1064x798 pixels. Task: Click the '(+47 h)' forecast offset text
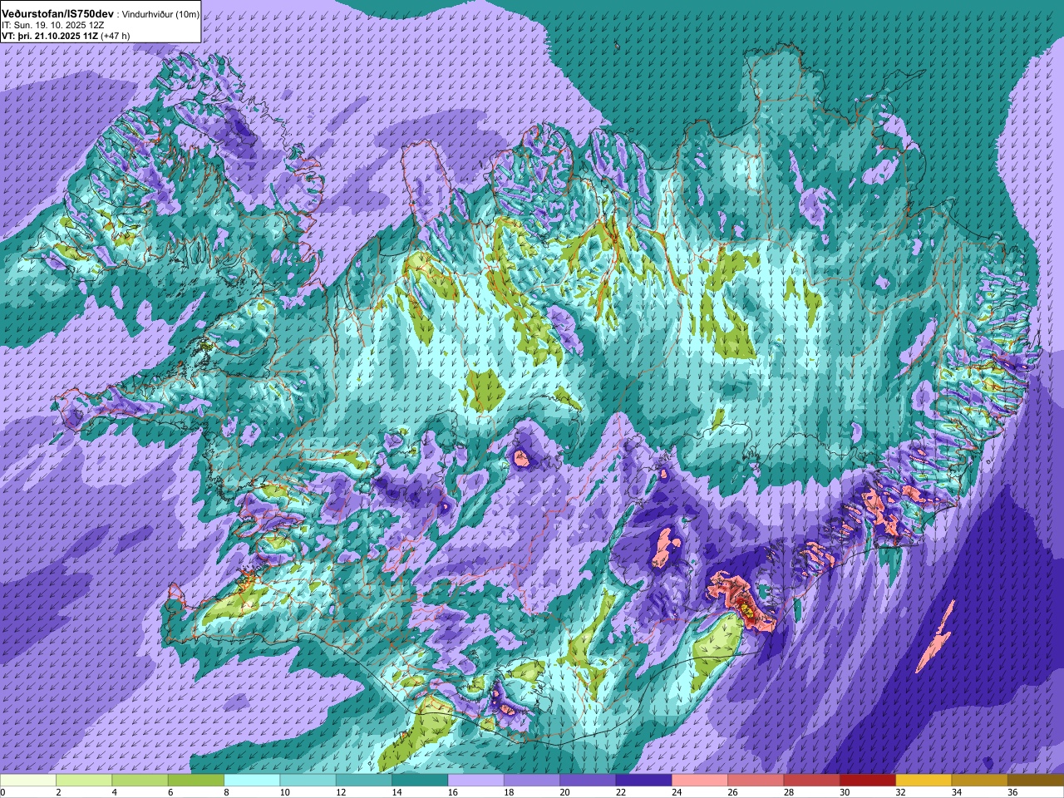(115, 36)
